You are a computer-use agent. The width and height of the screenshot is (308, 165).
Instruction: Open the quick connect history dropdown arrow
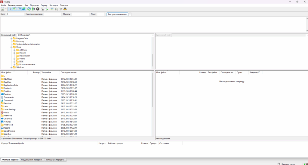pos(130,14)
